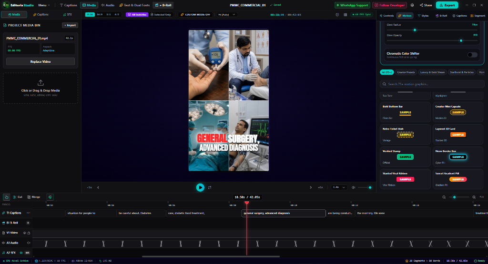Click the V1 Video track file icon
Viewport: 488px width, 264px height.
click(x=4, y=233)
